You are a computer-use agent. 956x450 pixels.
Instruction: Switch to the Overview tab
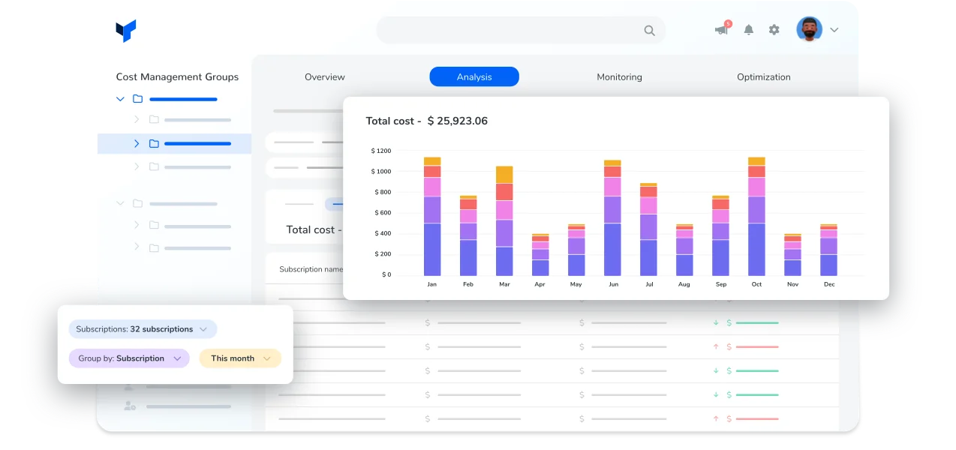point(325,77)
